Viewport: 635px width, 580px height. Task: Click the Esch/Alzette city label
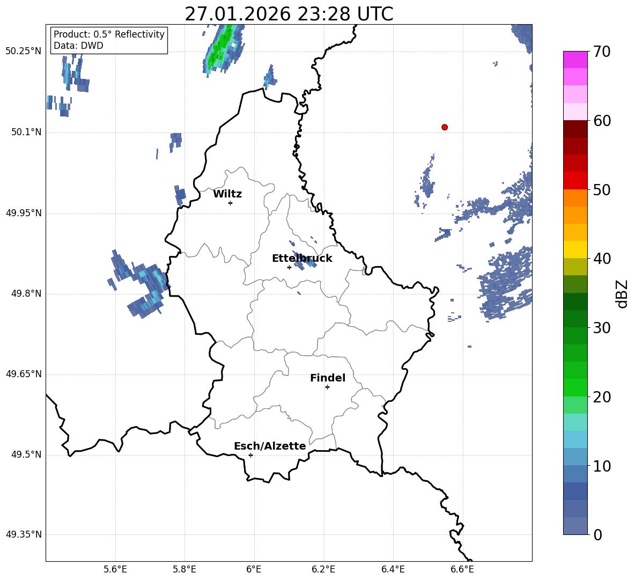[270, 446]
